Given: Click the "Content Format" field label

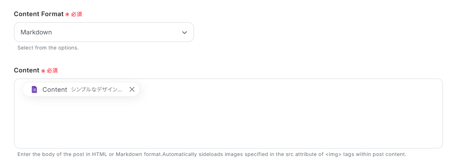Looking at the screenshot, I should 39,14.
